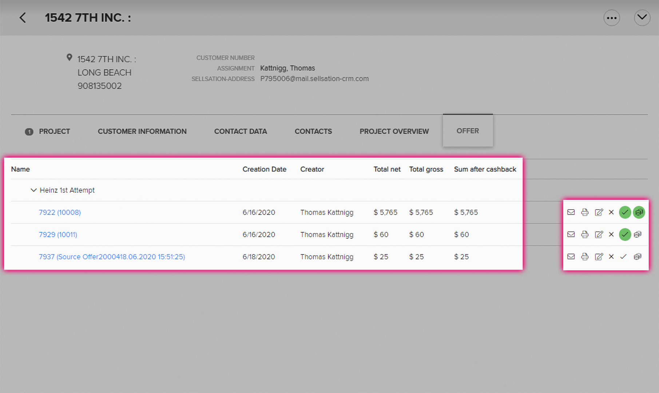Viewport: 659px width, 393px height.
Task: Select the OFFER tab
Action: point(468,131)
